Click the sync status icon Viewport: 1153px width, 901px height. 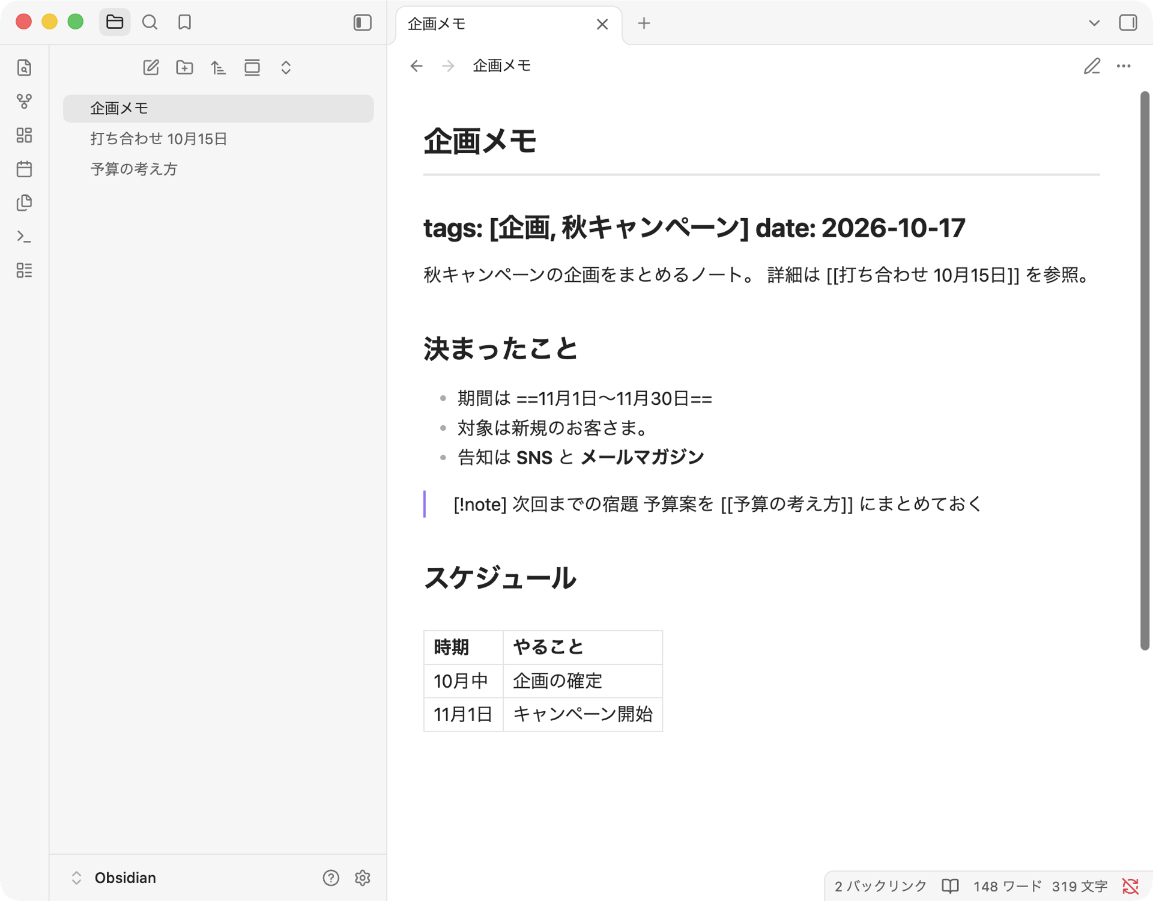1130,886
